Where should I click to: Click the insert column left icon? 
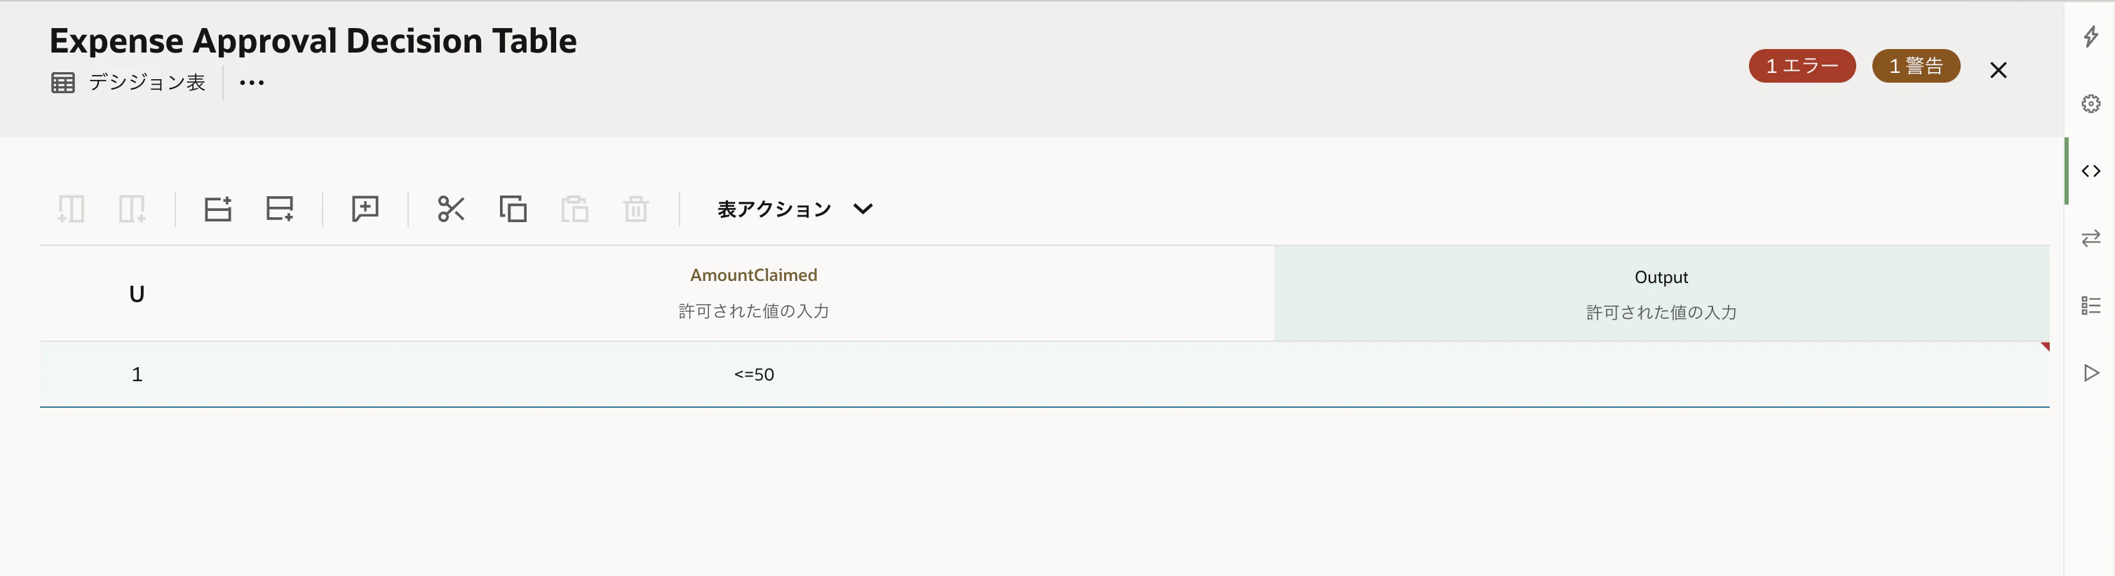(71, 208)
